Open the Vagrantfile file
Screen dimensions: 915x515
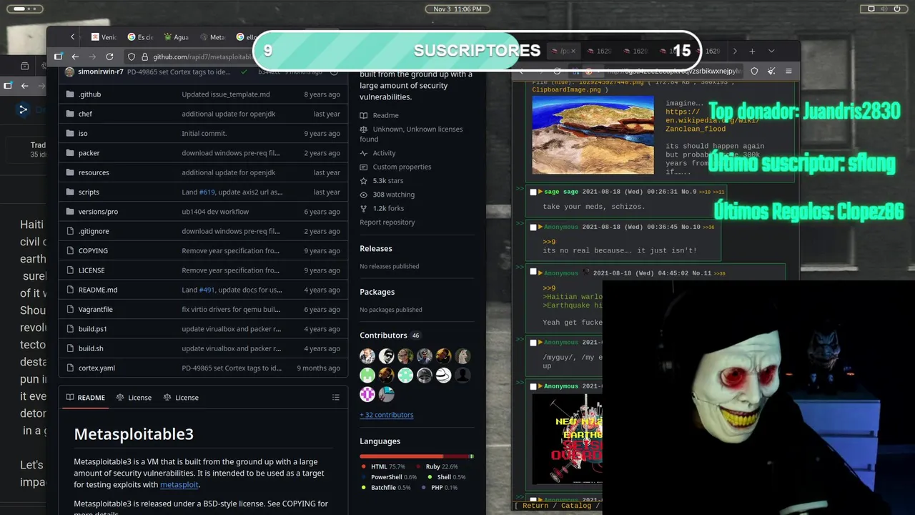click(96, 309)
